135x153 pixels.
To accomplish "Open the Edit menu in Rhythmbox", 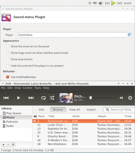I will pos(10,88).
